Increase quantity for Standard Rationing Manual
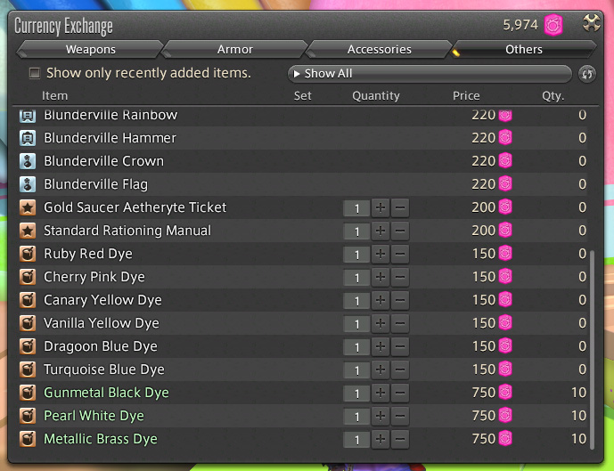Viewport: 614px width, 471px height. coord(381,231)
